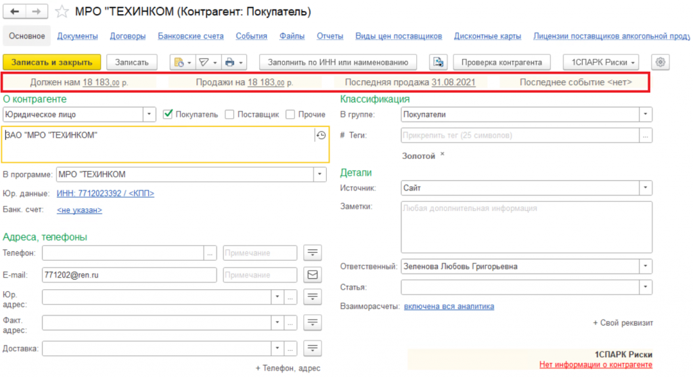Click the + Телефон, адрес link
Screen dimensions: 693x377
coord(288,368)
